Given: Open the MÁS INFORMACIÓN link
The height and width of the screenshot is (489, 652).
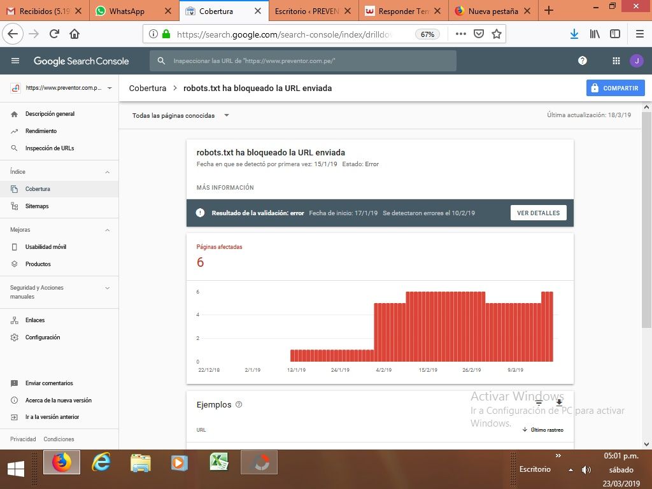Looking at the screenshot, I should [x=225, y=188].
